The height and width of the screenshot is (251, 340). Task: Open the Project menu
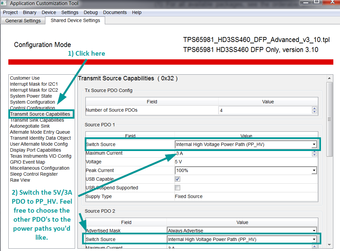click(x=10, y=12)
